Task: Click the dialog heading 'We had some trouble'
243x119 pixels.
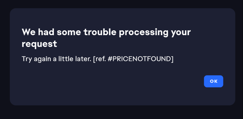Action: click(69, 32)
